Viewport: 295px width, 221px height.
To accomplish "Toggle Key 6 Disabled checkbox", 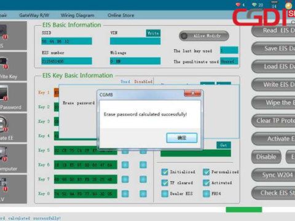I will point(143,165).
